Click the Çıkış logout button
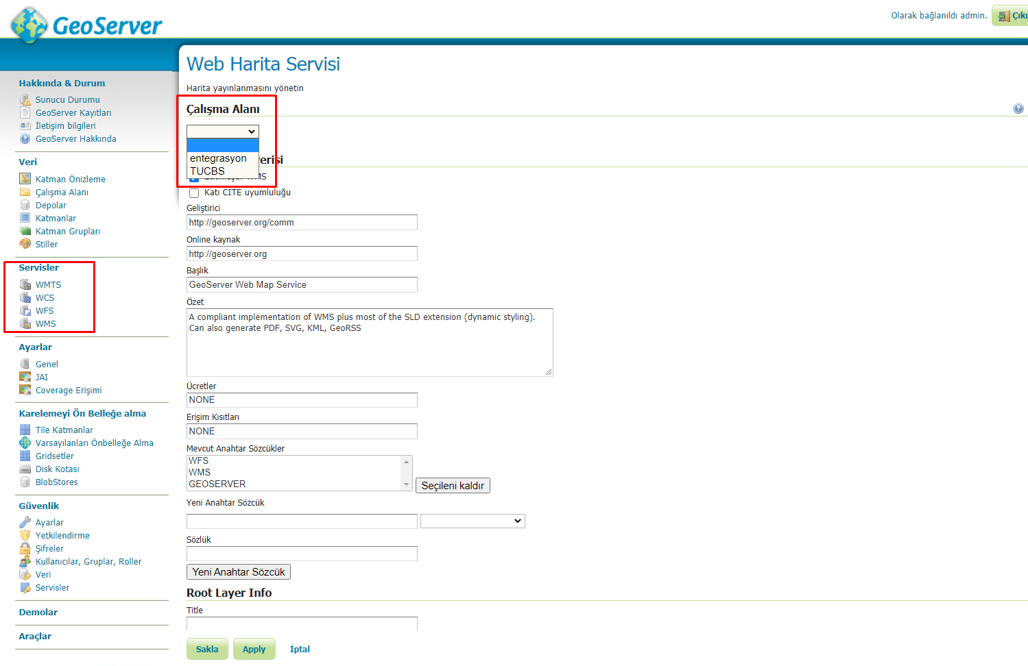Image resolution: width=1028 pixels, height=666 pixels. click(1010, 16)
